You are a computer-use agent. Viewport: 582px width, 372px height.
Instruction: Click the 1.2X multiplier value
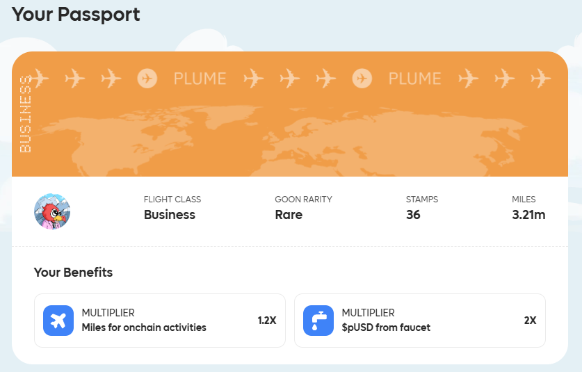click(x=267, y=321)
